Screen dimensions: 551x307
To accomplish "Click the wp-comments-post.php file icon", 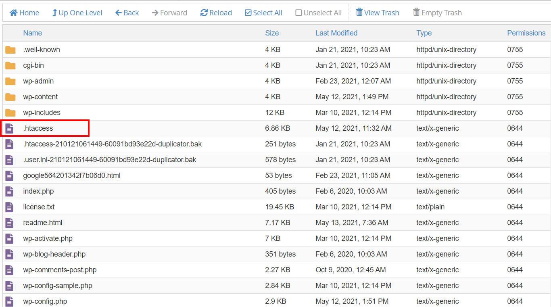I will [9, 270].
